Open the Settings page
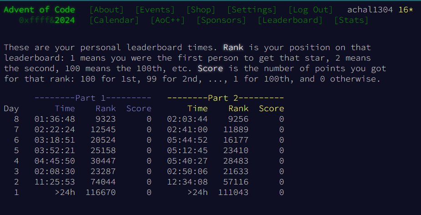This screenshot has width=421, height=215. click(252, 10)
